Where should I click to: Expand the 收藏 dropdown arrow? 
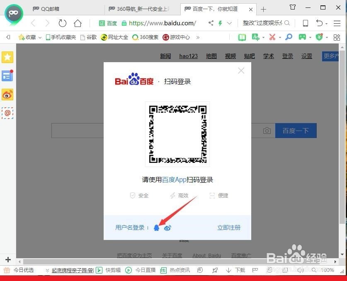40,37
